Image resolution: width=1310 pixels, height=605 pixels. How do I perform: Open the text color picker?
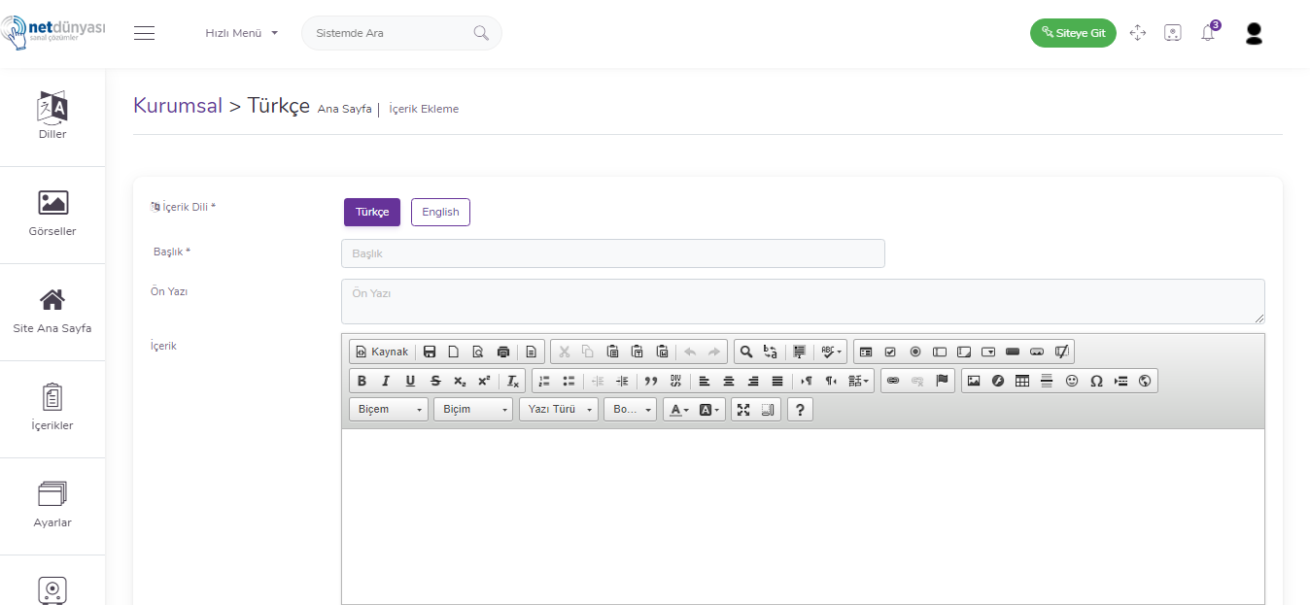click(679, 410)
